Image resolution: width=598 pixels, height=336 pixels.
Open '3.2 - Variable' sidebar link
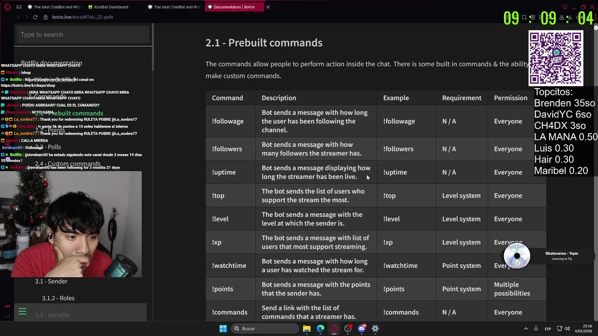point(52,315)
